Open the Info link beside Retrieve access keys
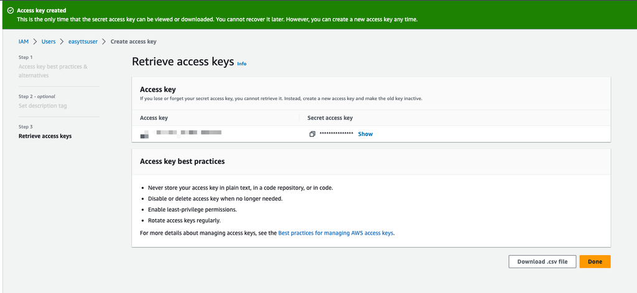637x293 pixels. click(242, 63)
